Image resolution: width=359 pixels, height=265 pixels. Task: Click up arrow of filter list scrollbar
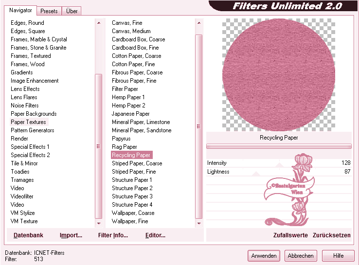click(199, 23)
